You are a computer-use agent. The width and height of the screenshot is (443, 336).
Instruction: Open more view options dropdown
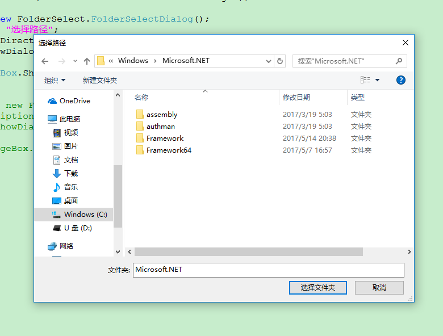tap(377, 80)
